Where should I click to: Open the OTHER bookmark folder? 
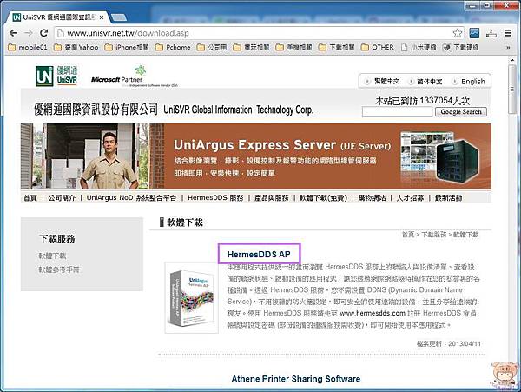(x=377, y=47)
